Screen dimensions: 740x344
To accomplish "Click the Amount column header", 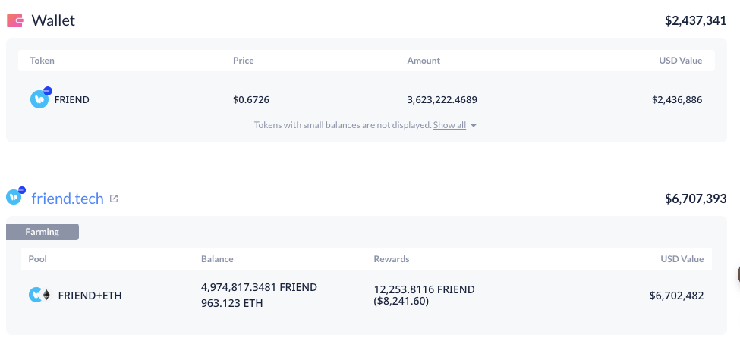I will click(x=424, y=61).
